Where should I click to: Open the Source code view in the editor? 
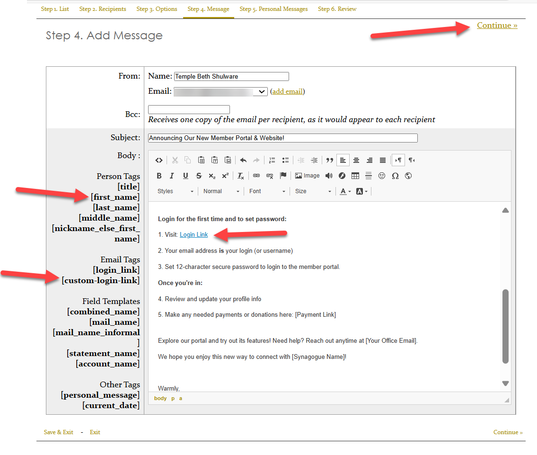[x=159, y=160]
